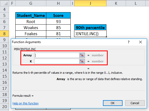This screenshot has height=111, width=149.
Task: Select column F header
Action: click(x=12, y=3)
